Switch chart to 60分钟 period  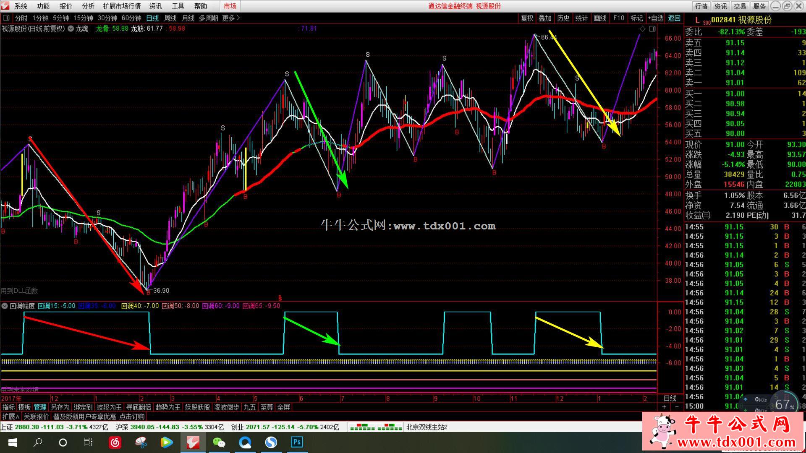coord(131,18)
